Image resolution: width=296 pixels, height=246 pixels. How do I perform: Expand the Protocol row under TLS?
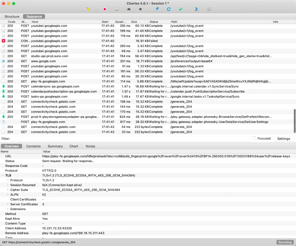[x=8, y=180]
